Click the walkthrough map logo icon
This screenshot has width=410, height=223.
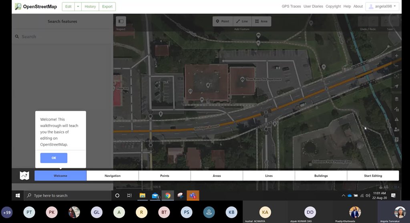tap(24, 176)
